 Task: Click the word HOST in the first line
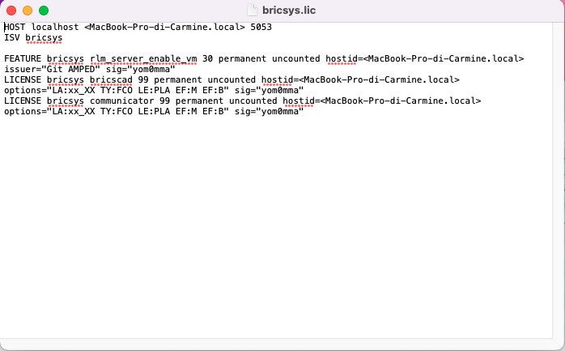pos(15,27)
